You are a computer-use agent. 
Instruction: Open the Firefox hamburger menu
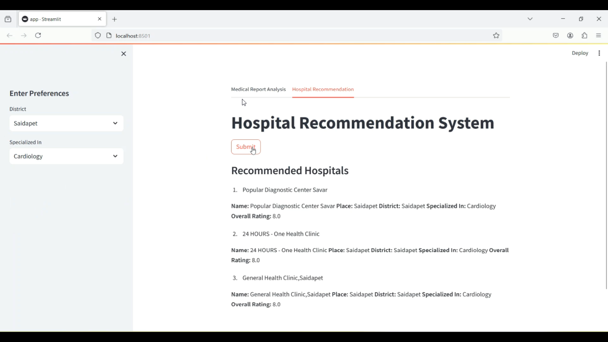(599, 35)
